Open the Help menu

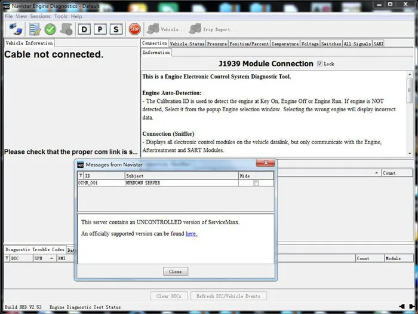tap(76, 16)
